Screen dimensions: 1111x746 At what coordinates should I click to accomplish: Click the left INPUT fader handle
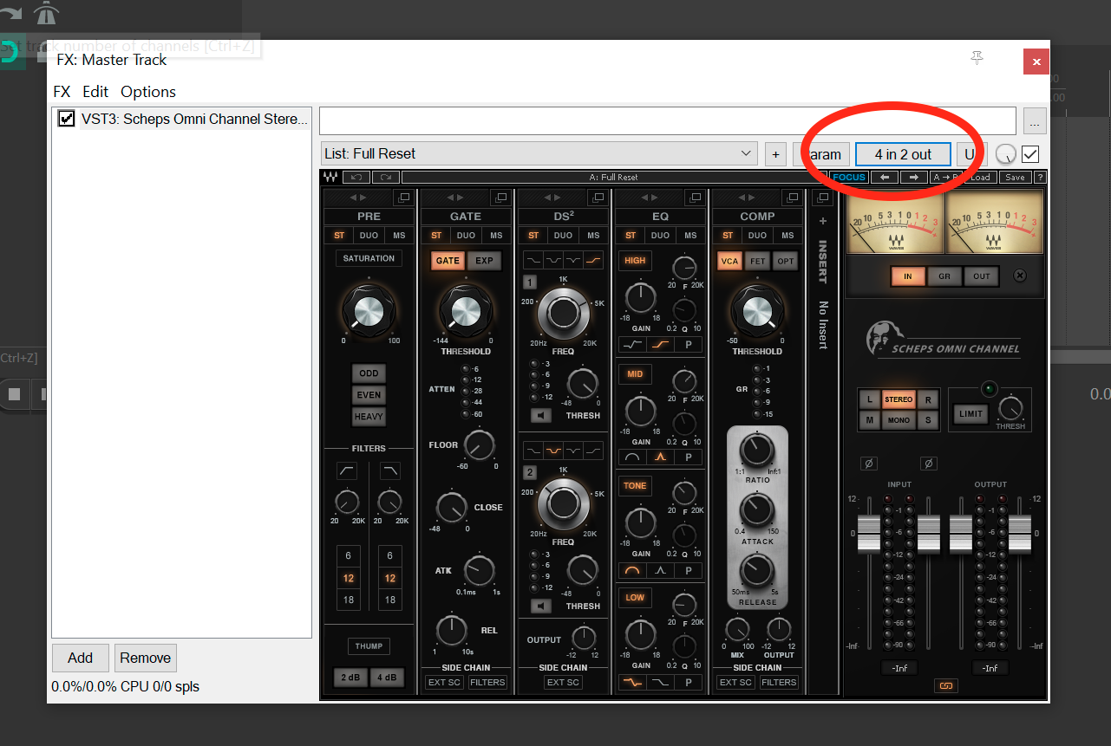coord(869,533)
